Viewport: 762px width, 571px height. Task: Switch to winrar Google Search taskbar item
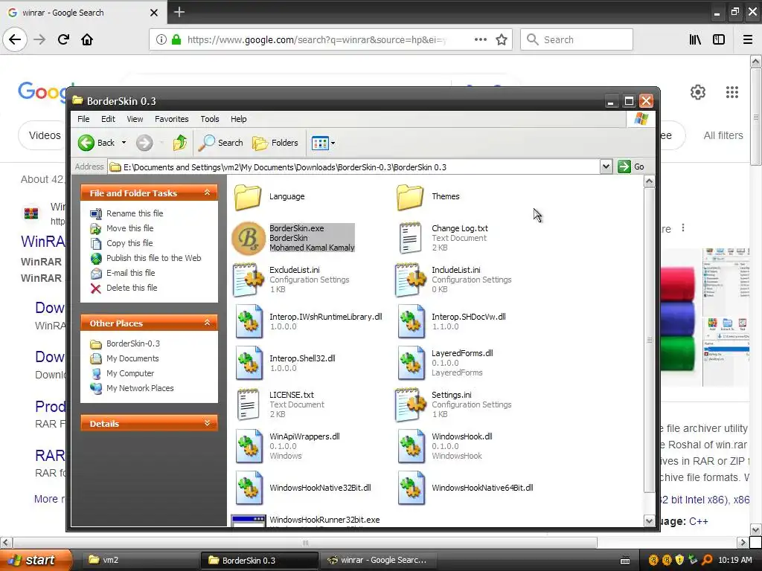tap(377, 560)
